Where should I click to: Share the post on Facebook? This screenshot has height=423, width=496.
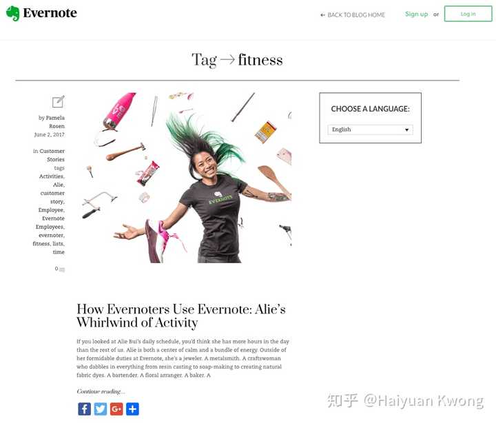point(84,409)
